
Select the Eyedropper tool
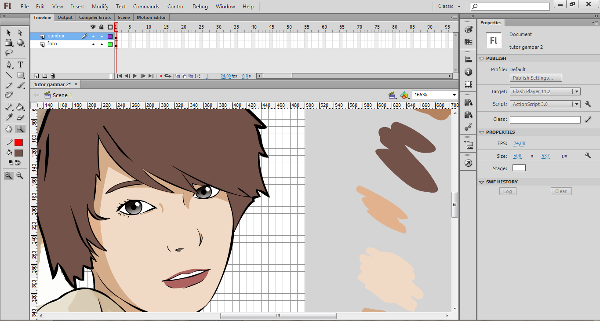pyautogui.click(x=8, y=117)
